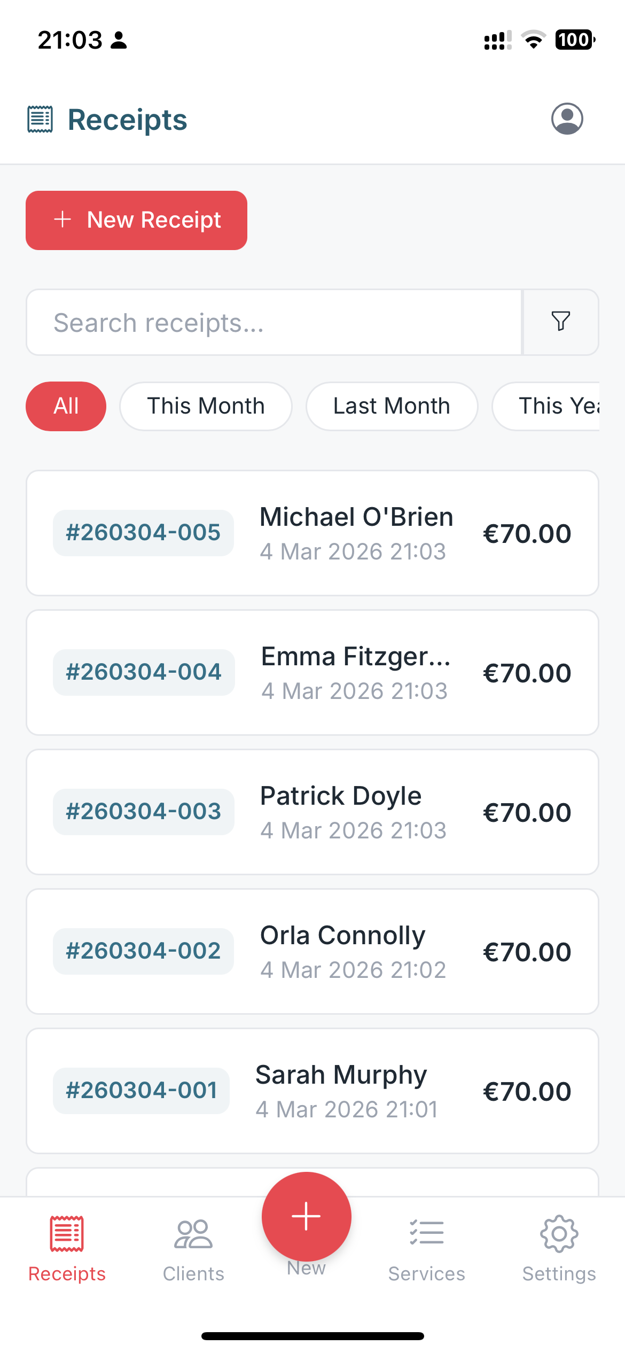This screenshot has height=1353, width=625.
Task: Filter receipts by This Month
Action: click(206, 406)
